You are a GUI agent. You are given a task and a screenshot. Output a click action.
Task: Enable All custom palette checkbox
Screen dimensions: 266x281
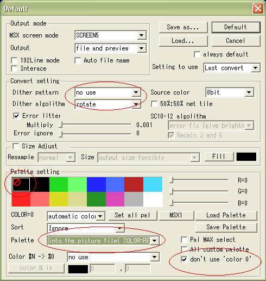(x=184, y=249)
